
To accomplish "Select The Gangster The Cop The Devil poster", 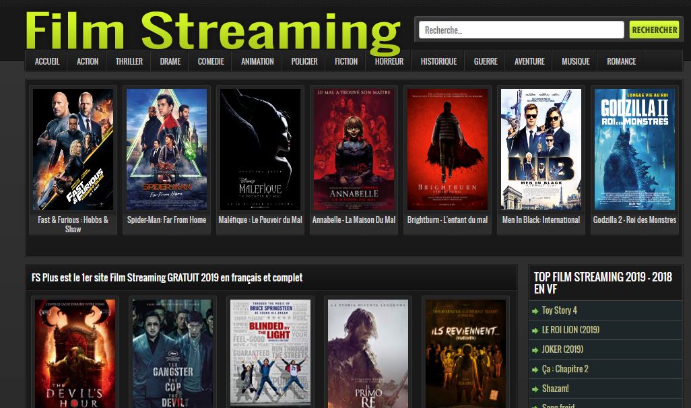I will click(172, 354).
